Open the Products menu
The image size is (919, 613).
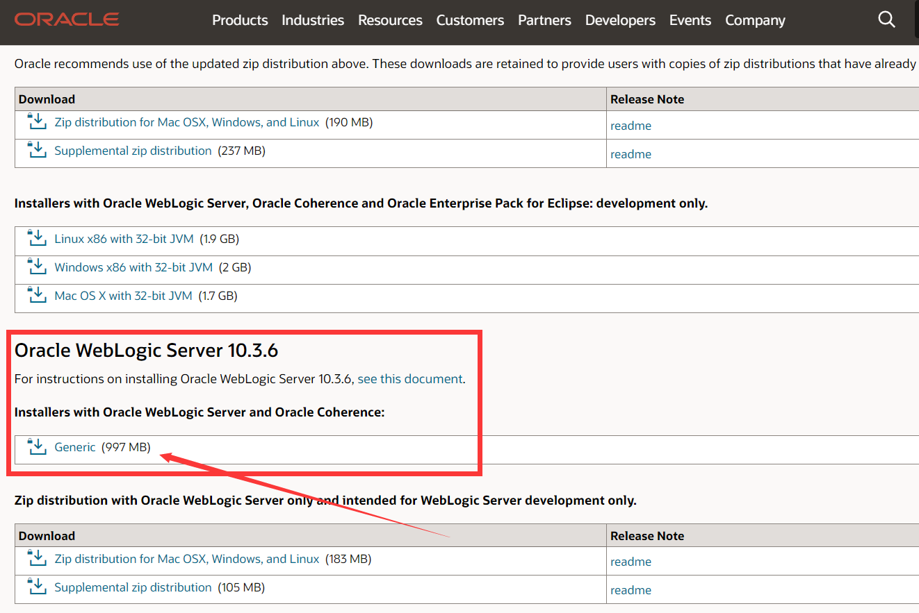[240, 20]
